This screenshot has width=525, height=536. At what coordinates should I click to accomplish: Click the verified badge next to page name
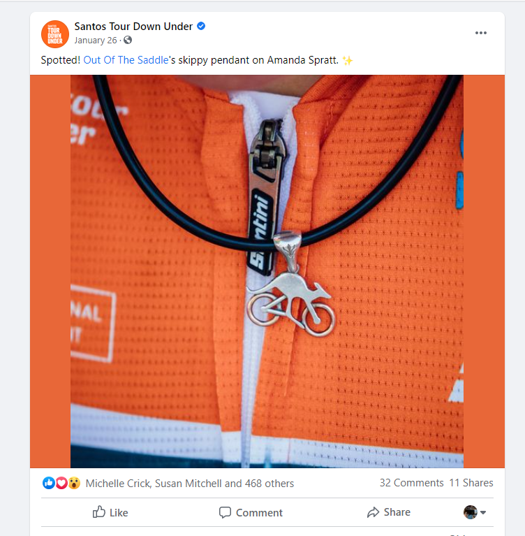pos(201,26)
